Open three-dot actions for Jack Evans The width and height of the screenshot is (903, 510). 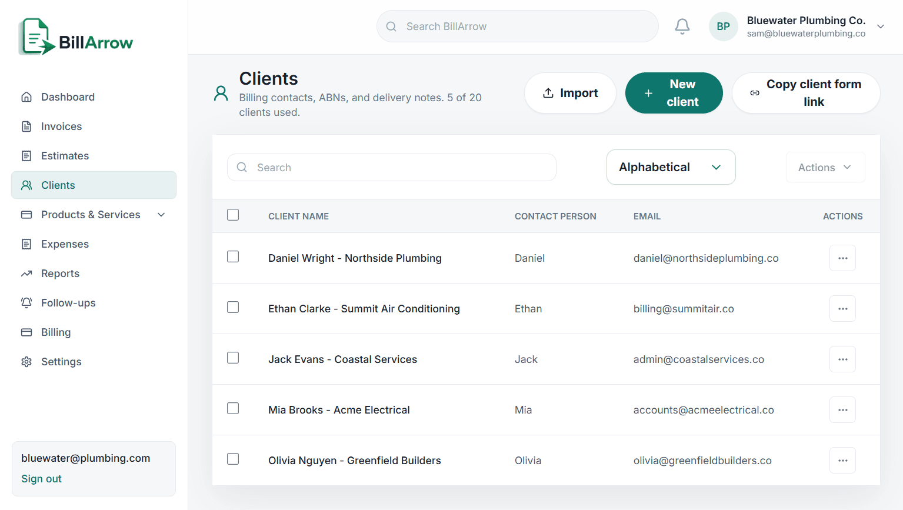(842, 359)
